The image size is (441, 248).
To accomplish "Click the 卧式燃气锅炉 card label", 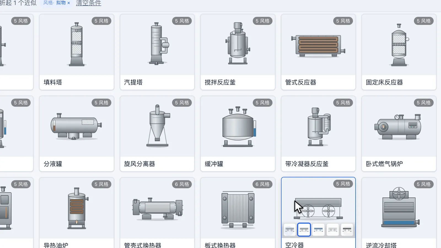I will pos(384,164).
